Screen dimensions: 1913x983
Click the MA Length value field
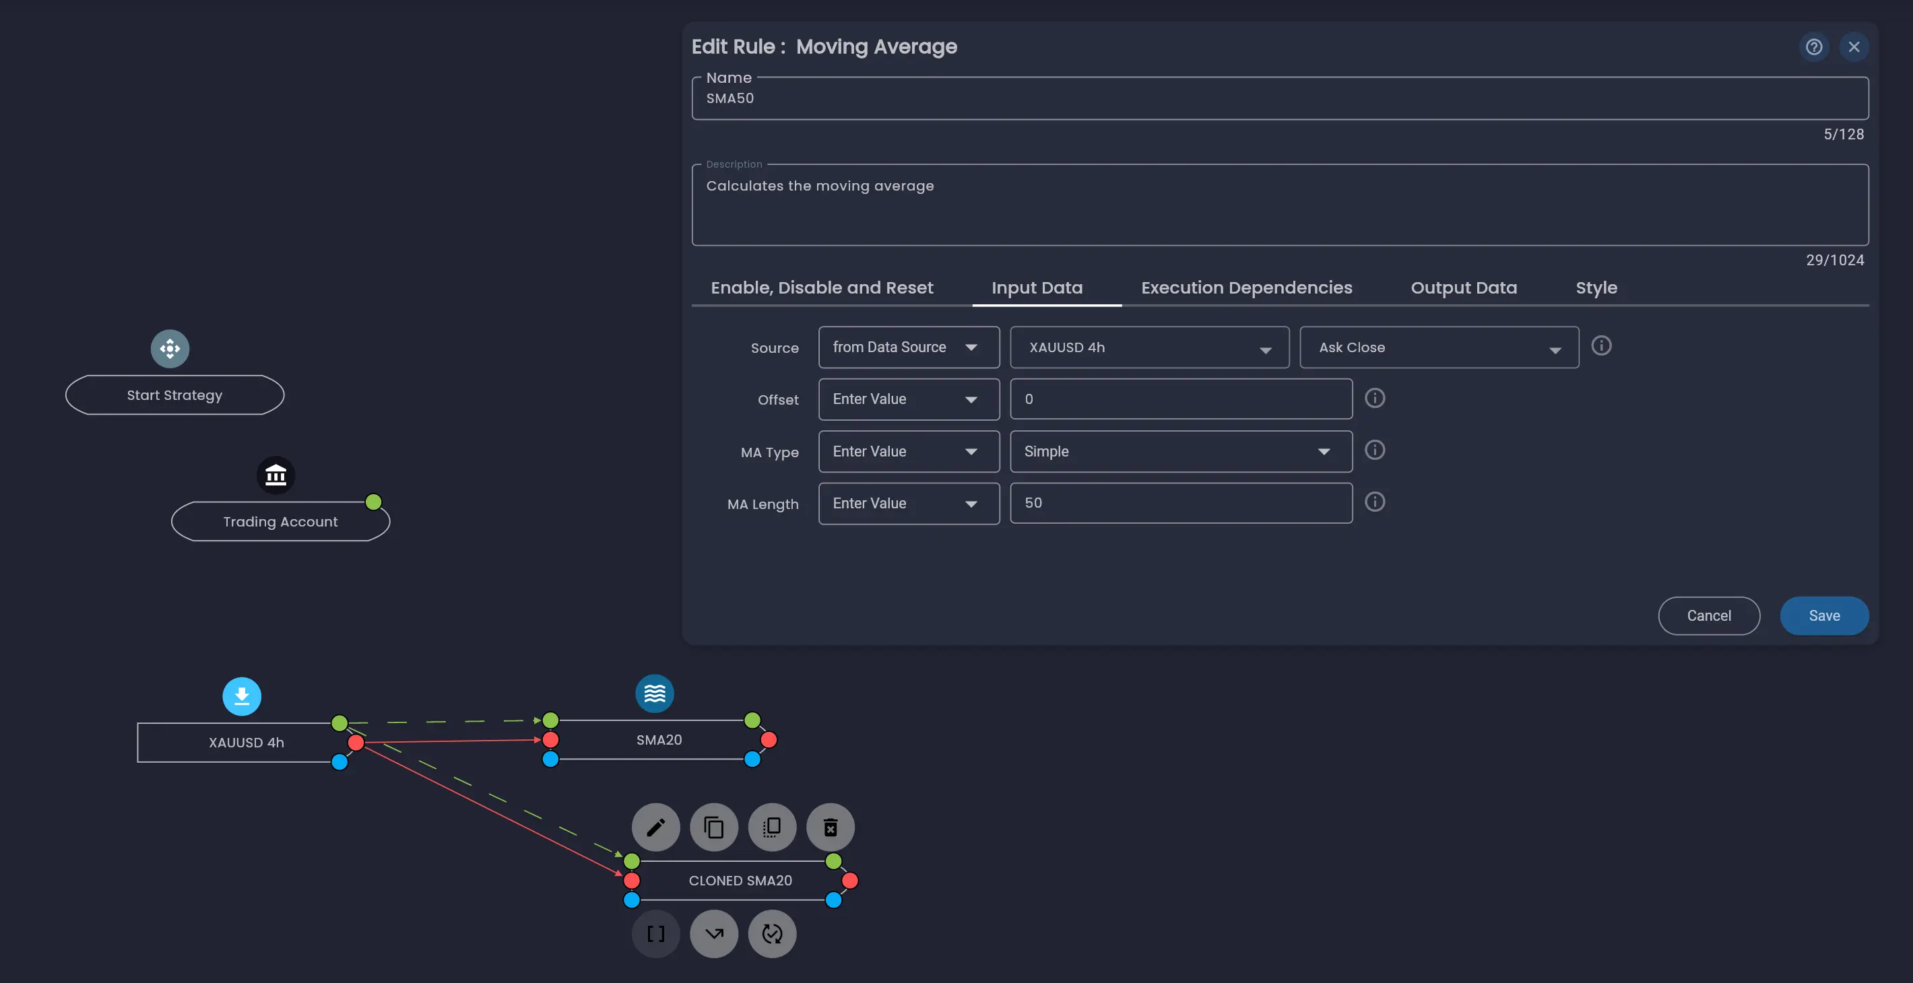1181,504
